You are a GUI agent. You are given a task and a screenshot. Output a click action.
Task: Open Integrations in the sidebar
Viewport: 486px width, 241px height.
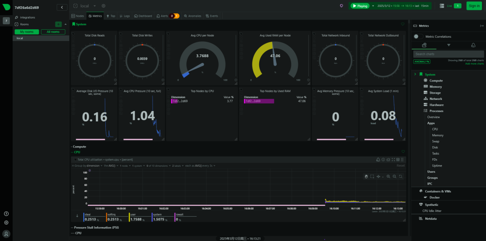tap(27, 18)
